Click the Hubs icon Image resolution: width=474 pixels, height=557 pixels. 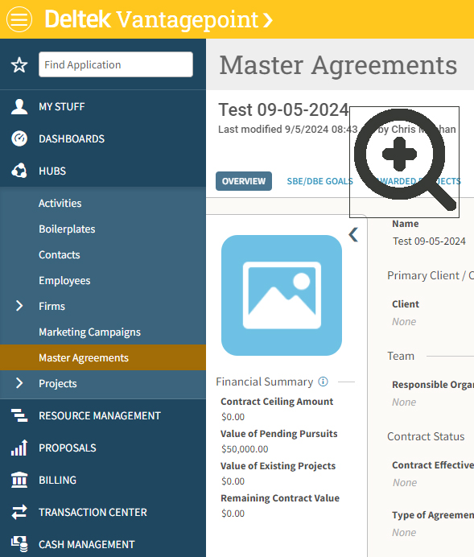[19, 171]
